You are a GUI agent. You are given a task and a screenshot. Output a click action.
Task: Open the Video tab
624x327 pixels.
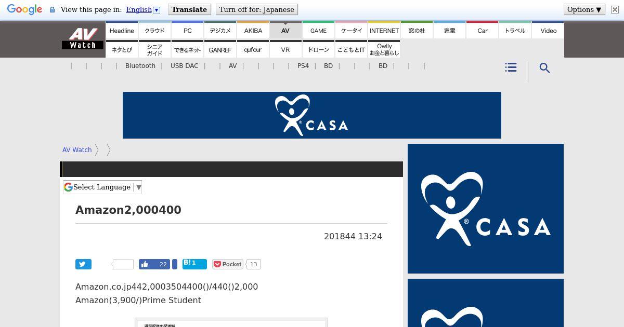point(548,30)
